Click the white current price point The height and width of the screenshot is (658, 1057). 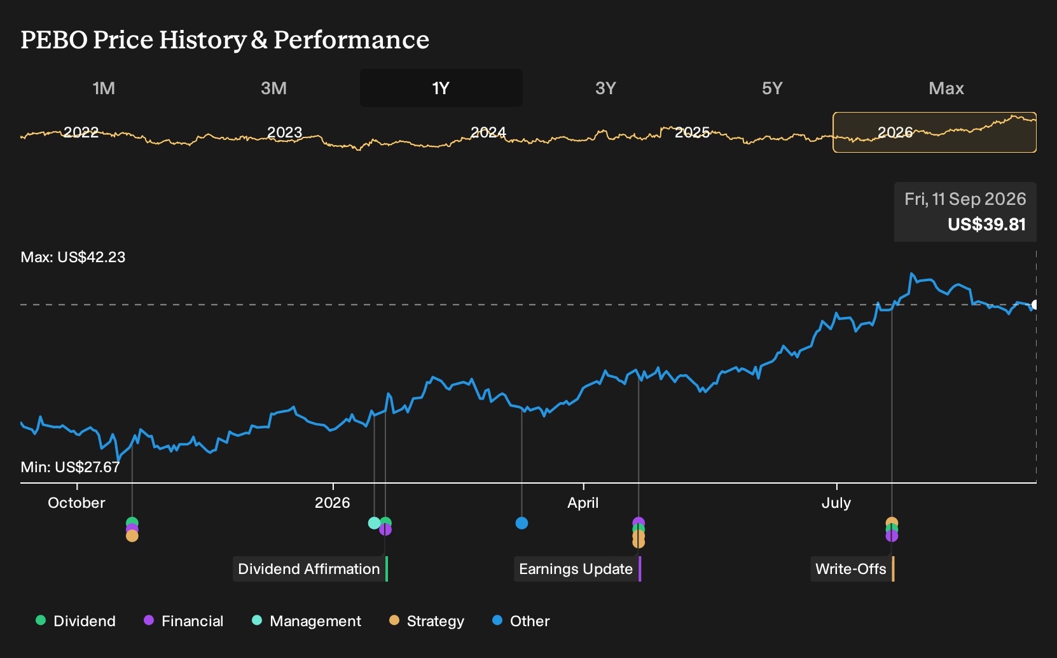coord(1035,305)
